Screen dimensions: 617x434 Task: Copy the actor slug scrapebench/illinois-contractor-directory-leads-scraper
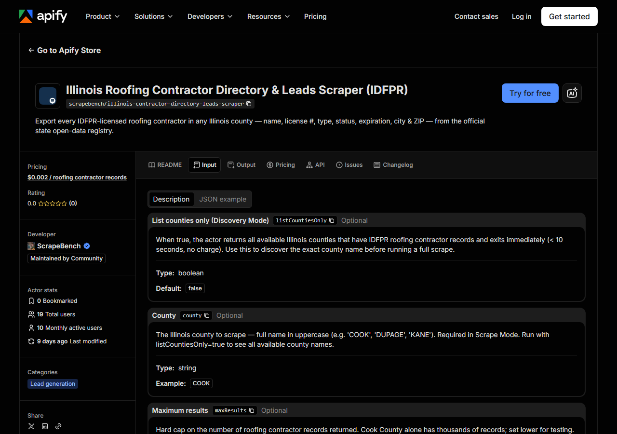pyautogui.click(x=249, y=104)
